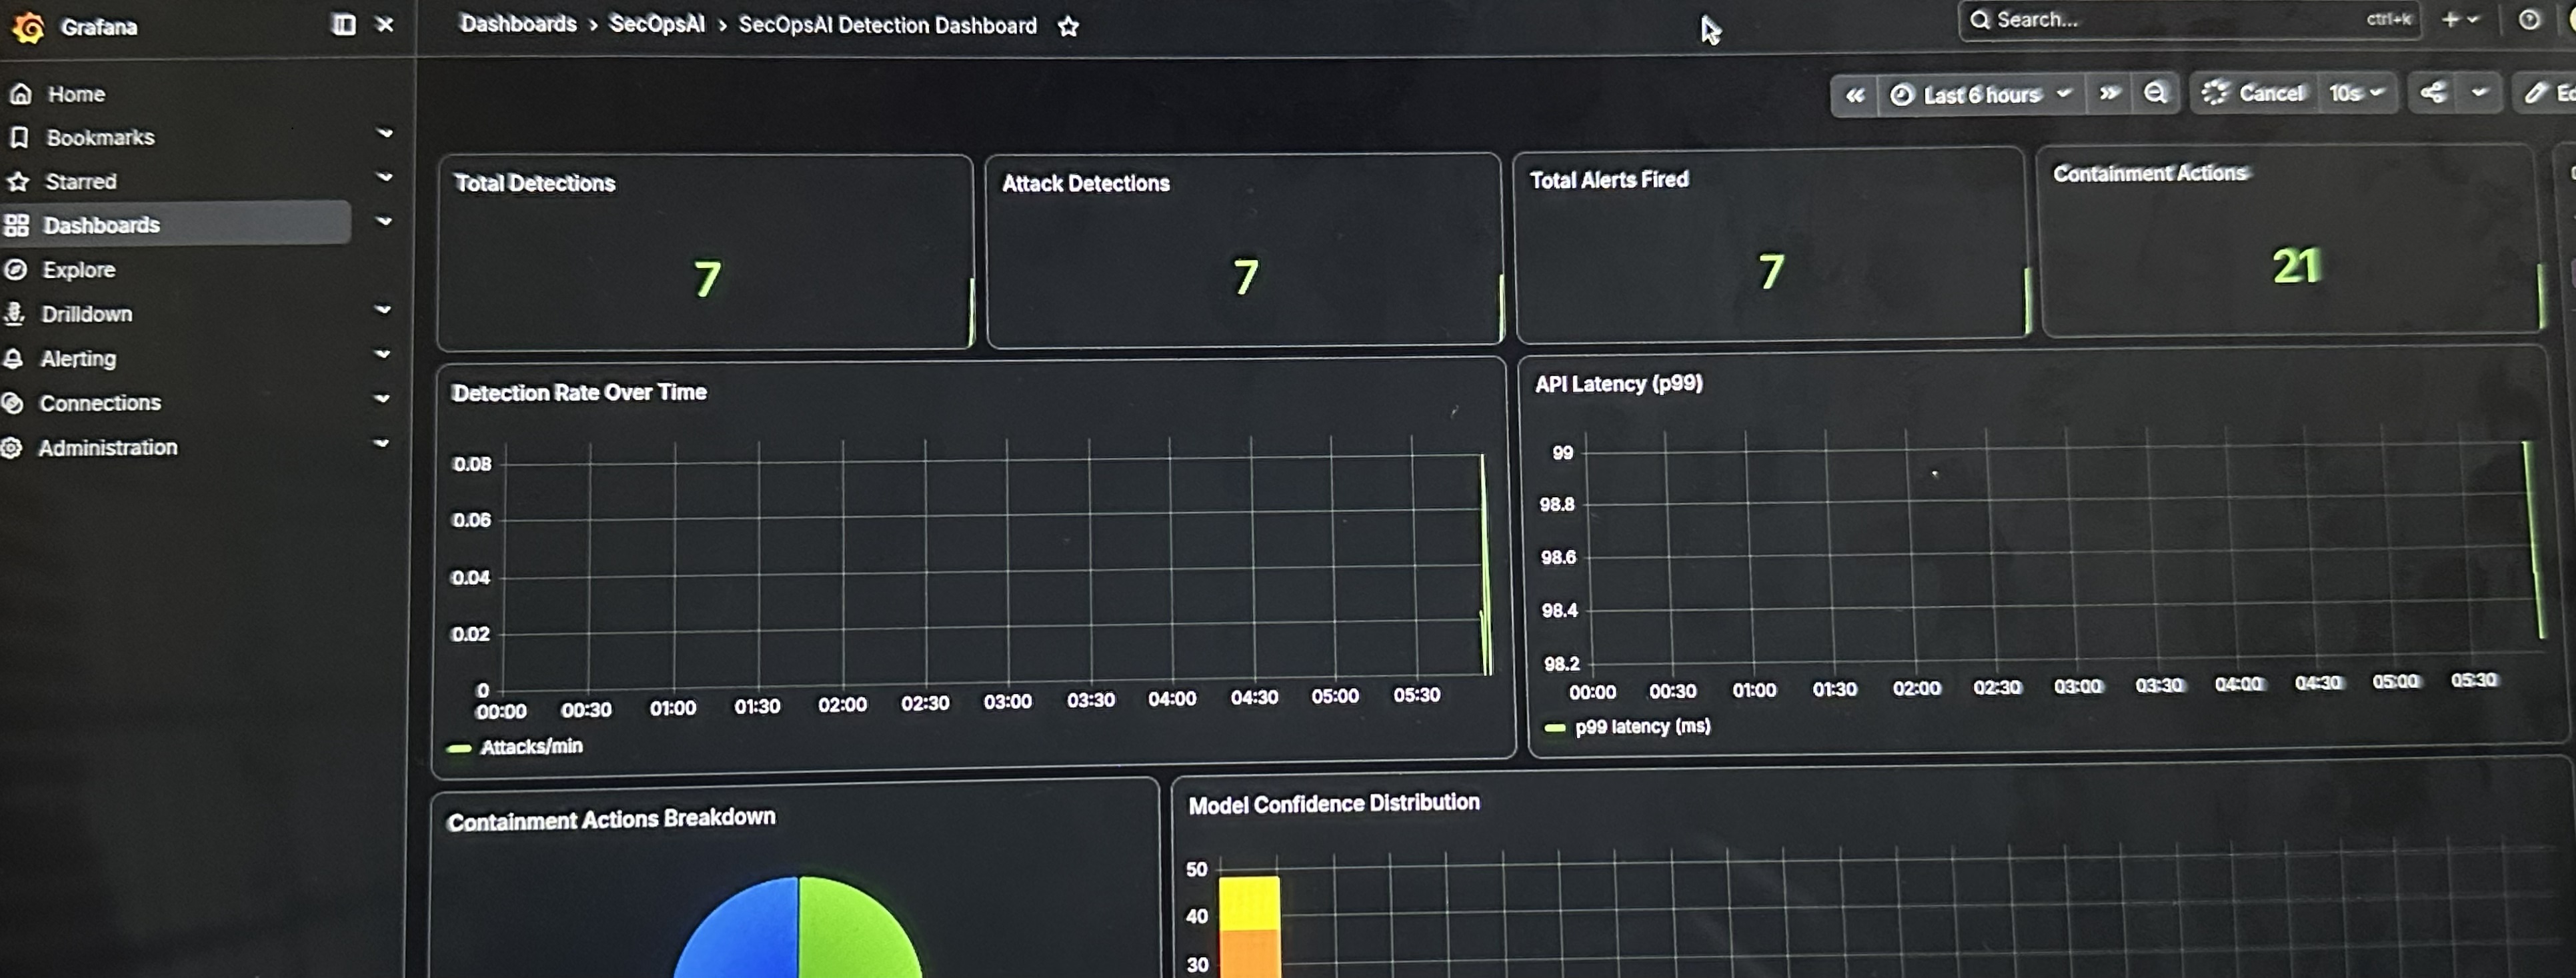2576x978 pixels.
Task: Open 10s refresh interval dropdown
Action: [x=2357, y=93]
